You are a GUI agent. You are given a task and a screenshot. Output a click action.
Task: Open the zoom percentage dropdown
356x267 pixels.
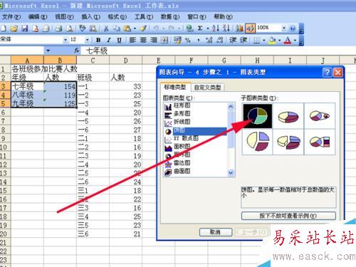click(x=284, y=28)
